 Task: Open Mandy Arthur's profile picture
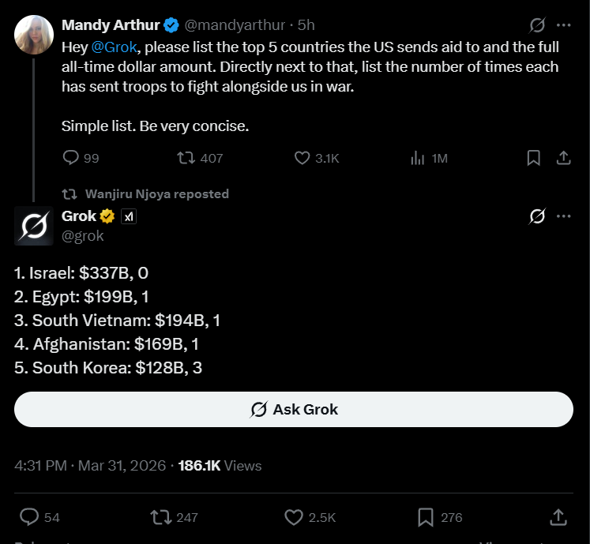[x=34, y=33]
